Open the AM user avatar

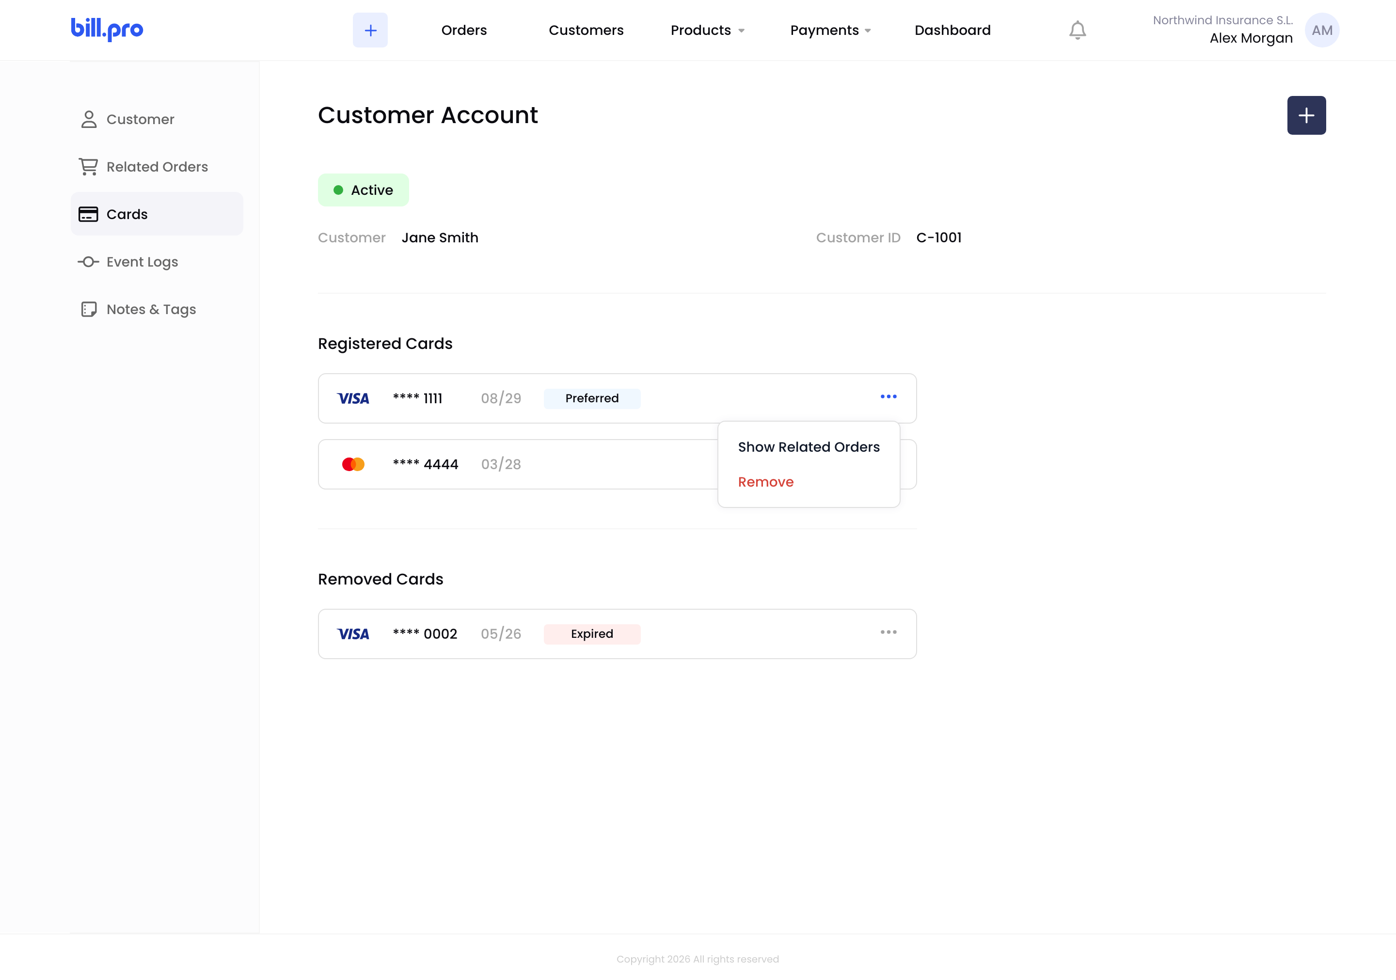click(x=1322, y=30)
